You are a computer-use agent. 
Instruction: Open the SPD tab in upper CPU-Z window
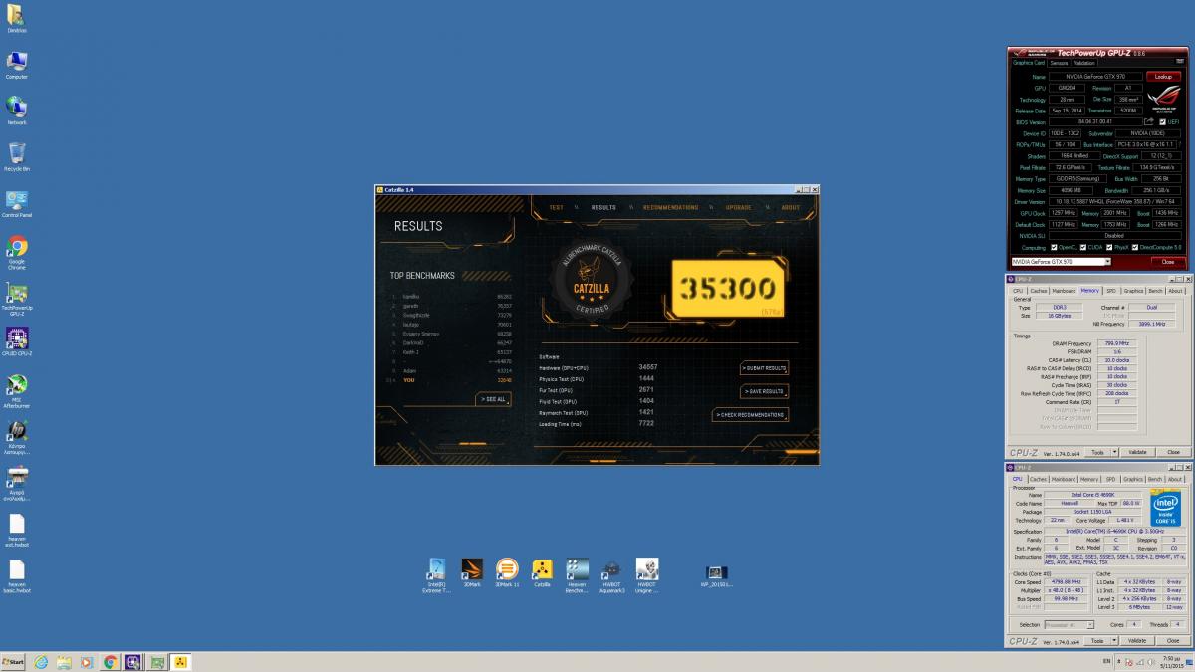pos(1111,291)
